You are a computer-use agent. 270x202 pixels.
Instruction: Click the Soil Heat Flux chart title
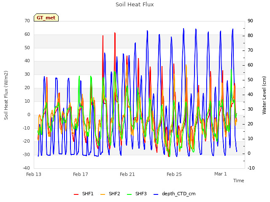135,5
